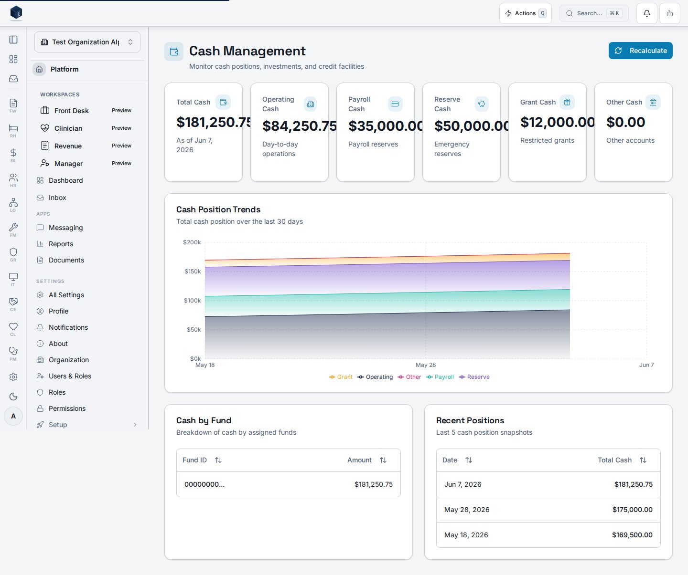Select Platform in sidebar
688x575 pixels.
point(87,69)
